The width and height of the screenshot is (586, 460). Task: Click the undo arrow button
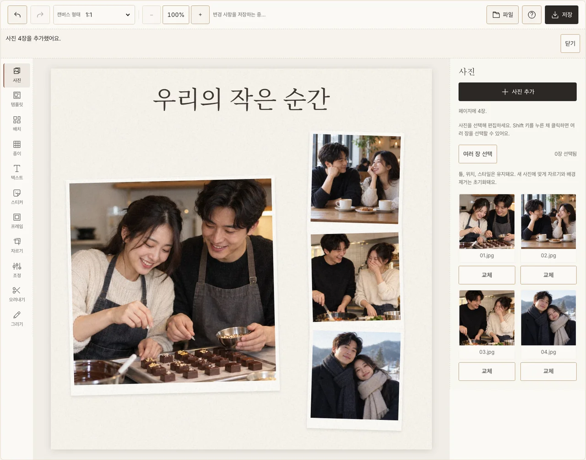(17, 15)
